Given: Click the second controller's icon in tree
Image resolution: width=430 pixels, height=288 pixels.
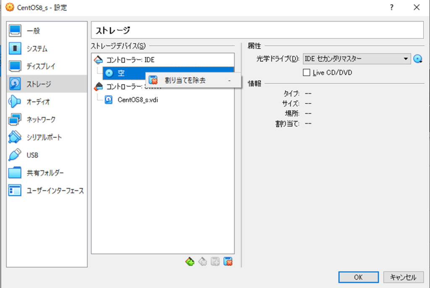Looking at the screenshot, I should point(98,86).
